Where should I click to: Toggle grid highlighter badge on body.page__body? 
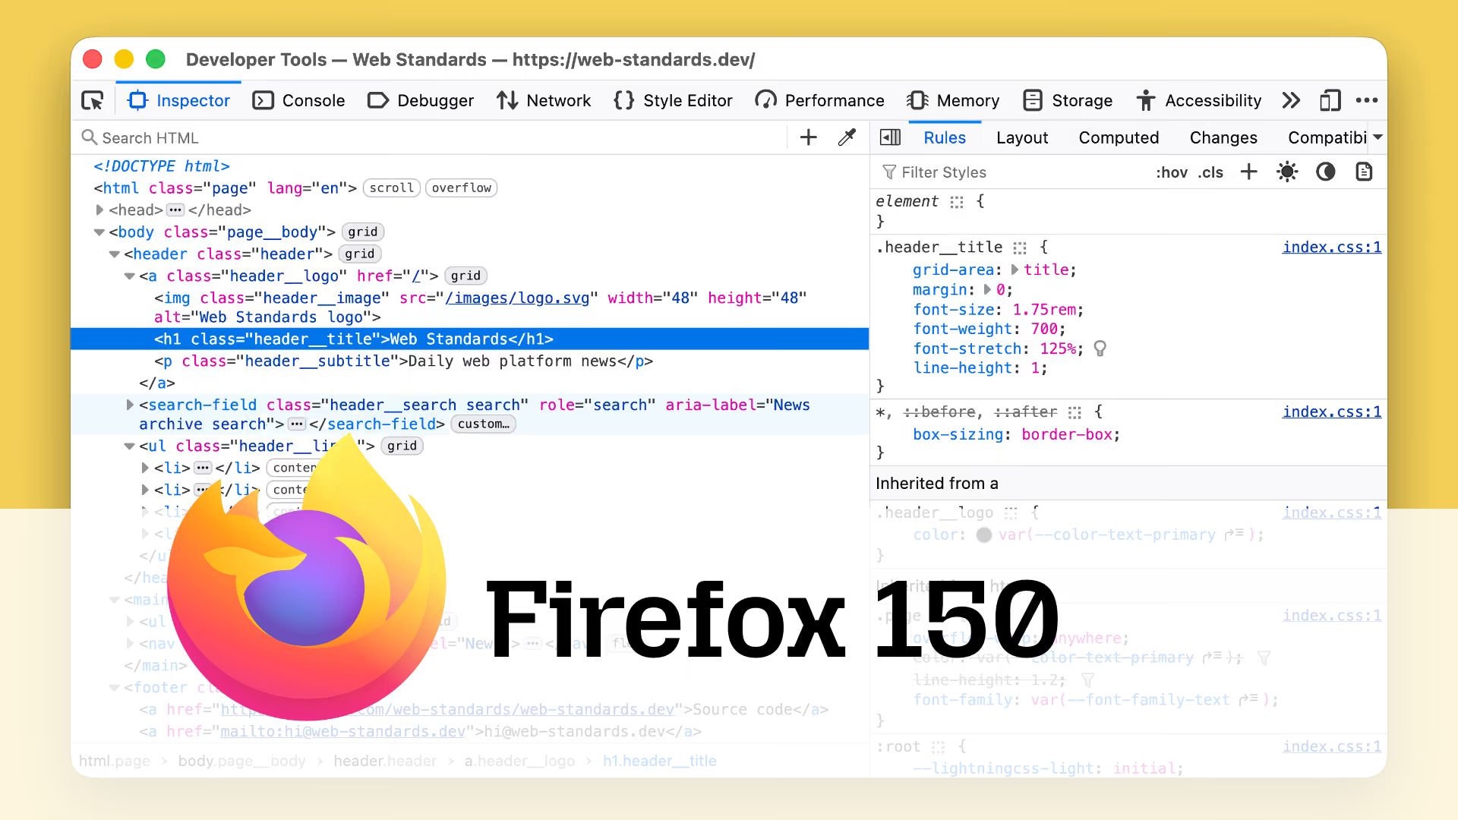tap(362, 232)
